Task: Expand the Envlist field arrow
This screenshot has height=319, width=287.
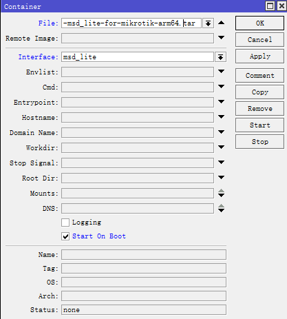Action: tap(221, 72)
